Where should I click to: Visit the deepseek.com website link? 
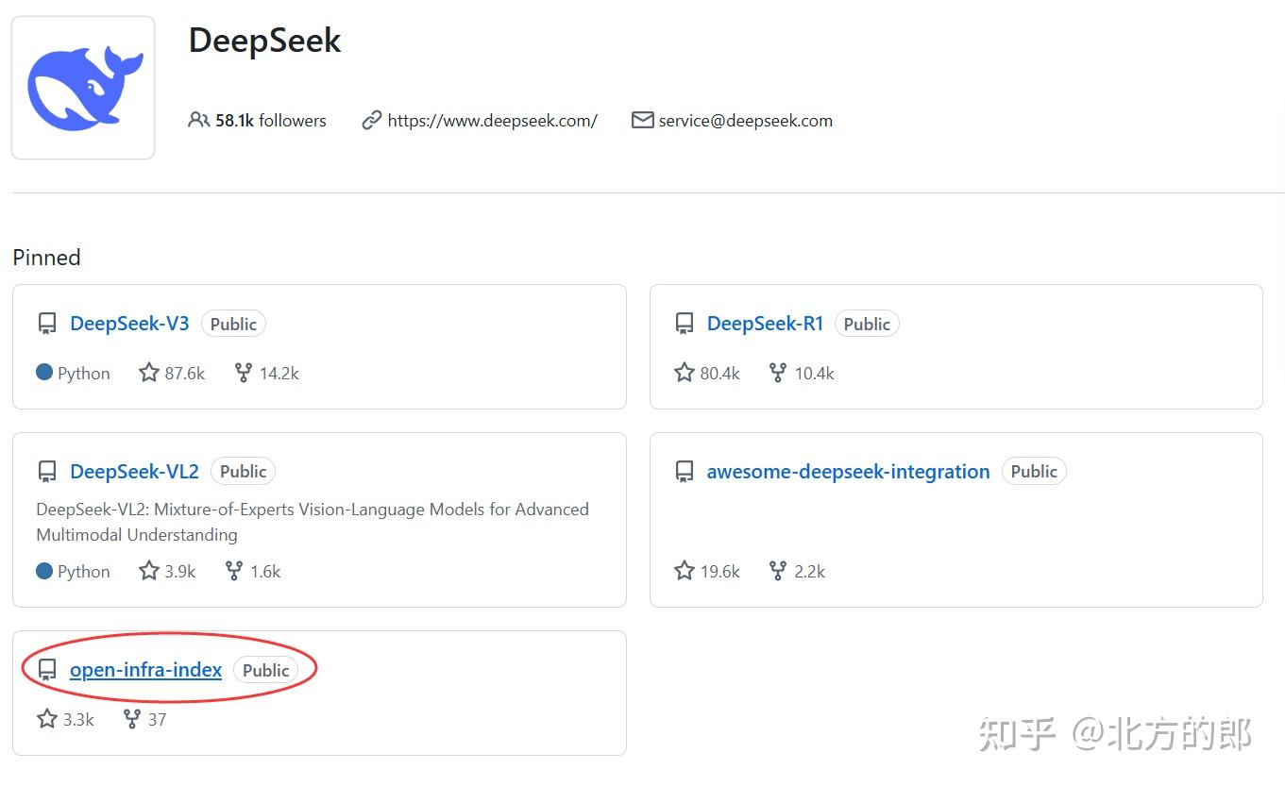pos(492,120)
